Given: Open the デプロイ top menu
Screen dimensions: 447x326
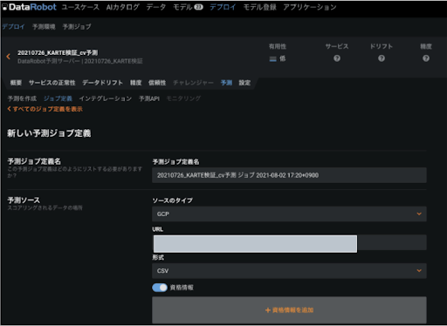Looking at the screenshot, I should (223, 7).
